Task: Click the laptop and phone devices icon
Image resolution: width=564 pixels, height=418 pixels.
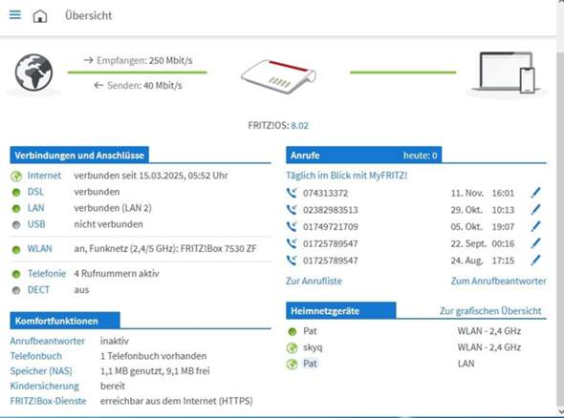Action: point(507,73)
